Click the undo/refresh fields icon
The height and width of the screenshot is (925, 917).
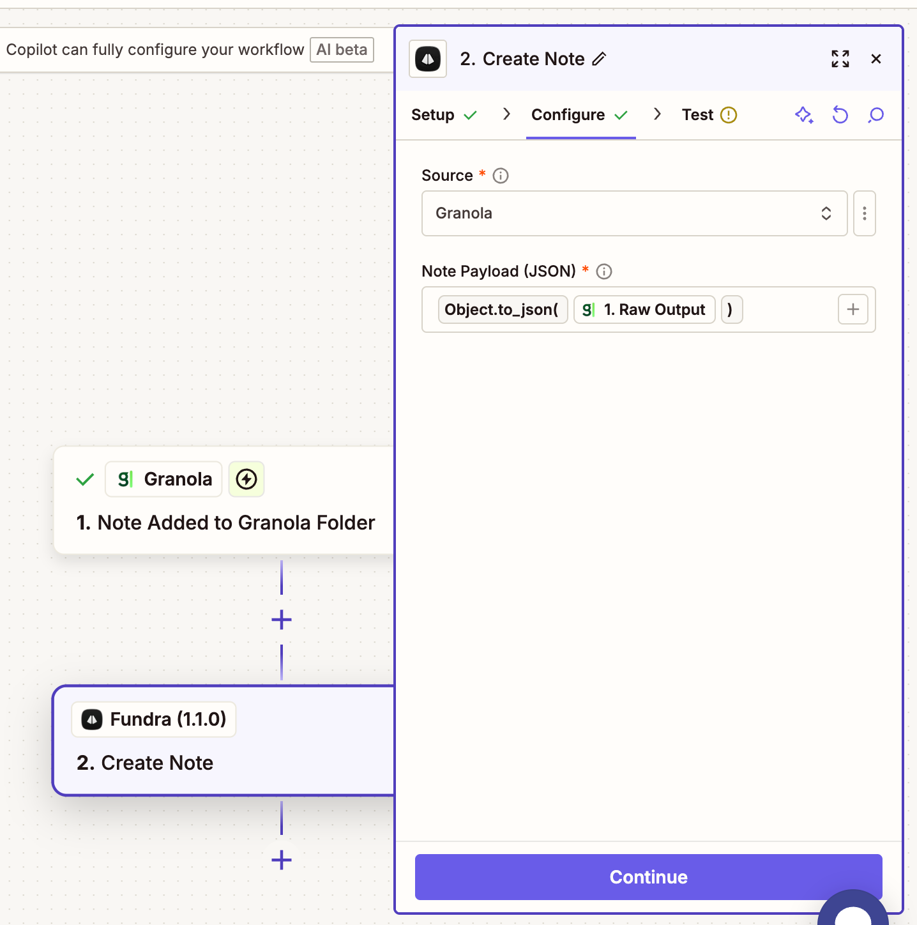(840, 115)
